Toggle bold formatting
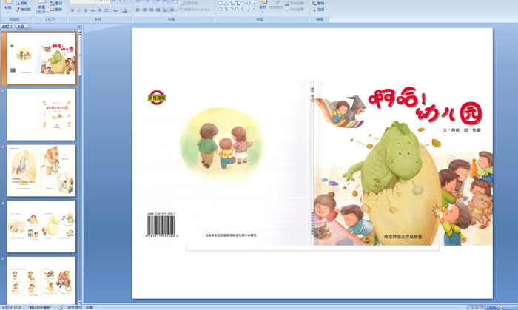The image size is (518, 310). [x=73, y=10]
